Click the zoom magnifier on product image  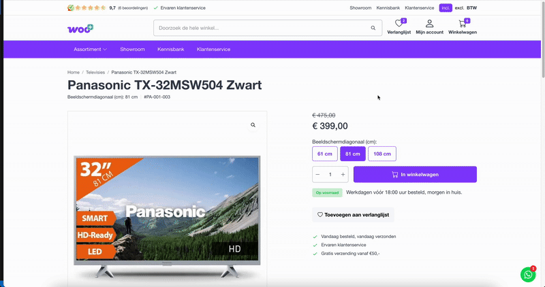coord(253,125)
